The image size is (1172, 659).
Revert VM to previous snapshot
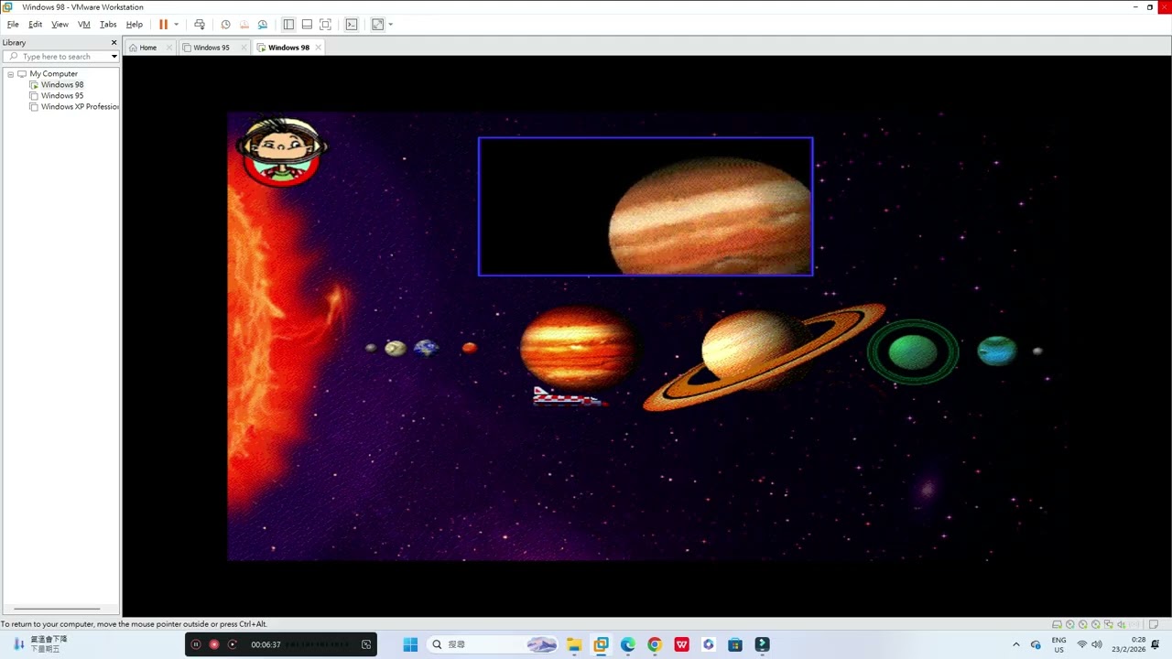[x=244, y=25]
